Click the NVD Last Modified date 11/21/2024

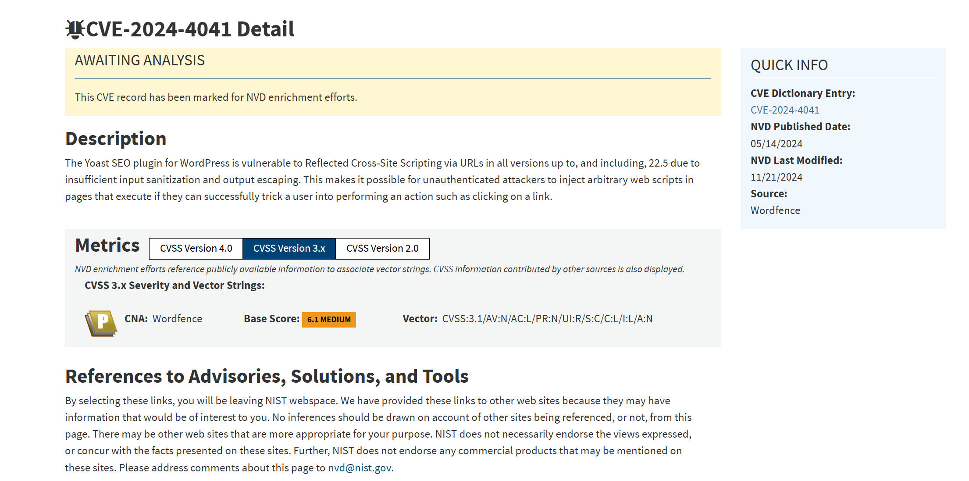[x=776, y=177]
